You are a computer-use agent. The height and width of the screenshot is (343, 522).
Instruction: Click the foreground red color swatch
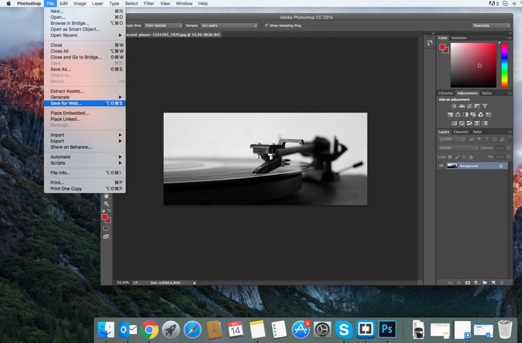click(104, 217)
